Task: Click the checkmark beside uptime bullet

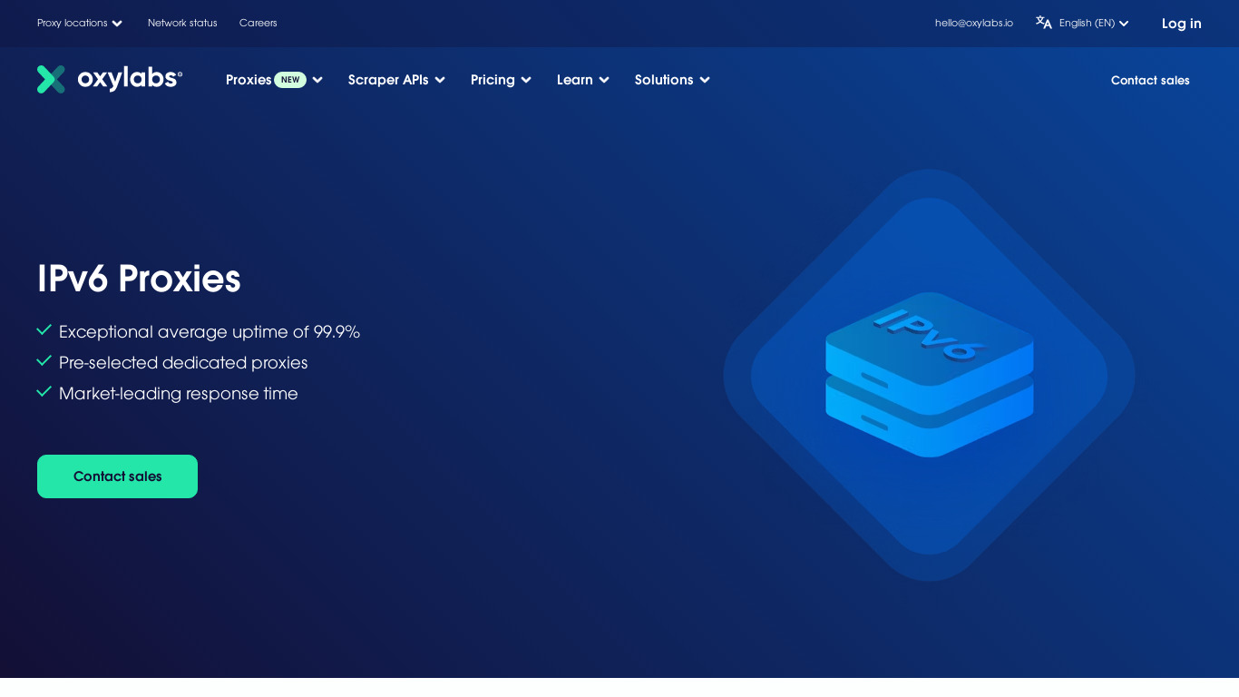Action: [x=44, y=330]
